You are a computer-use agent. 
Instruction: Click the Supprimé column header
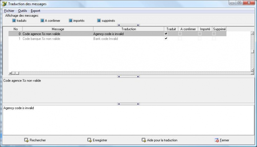[x=219, y=29]
